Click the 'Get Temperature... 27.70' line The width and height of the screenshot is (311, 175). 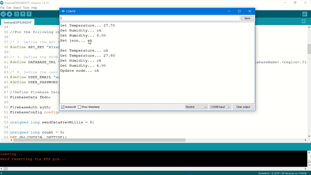pyautogui.click(x=88, y=25)
